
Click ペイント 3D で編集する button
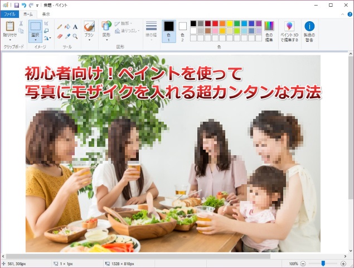coord(289,31)
